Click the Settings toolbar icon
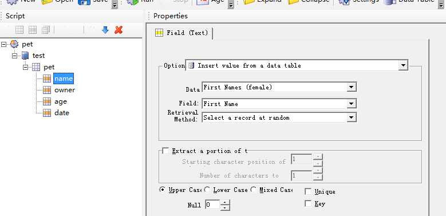The height and width of the screenshot is (216, 446). [344, 2]
